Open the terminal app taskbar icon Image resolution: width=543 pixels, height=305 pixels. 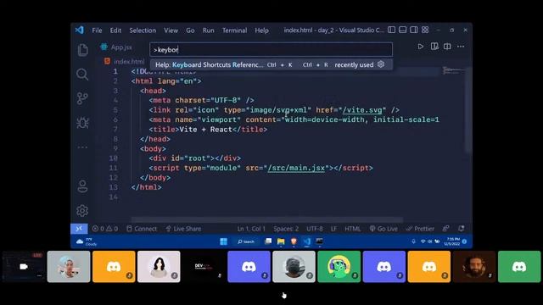pyautogui.click(x=319, y=241)
